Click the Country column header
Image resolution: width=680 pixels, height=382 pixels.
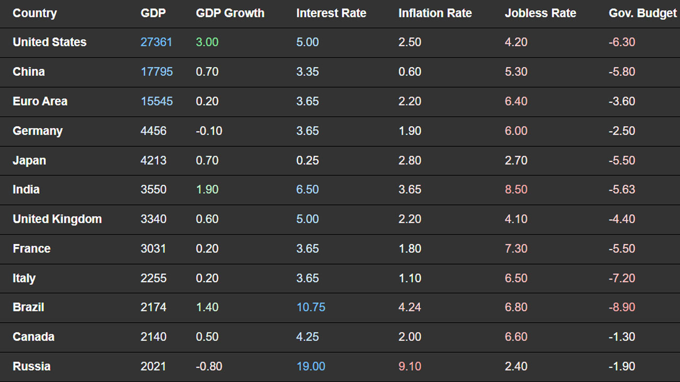pyautogui.click(x=35, y=13)
